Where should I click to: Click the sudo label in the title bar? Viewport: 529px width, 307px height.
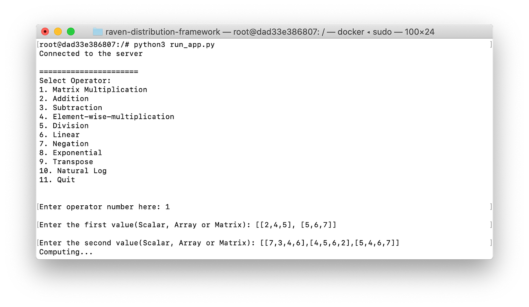pos(382,32)
